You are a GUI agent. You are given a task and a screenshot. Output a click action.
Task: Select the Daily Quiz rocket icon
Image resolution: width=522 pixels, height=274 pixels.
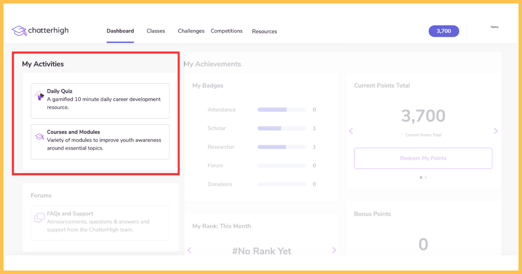[39, 94]
